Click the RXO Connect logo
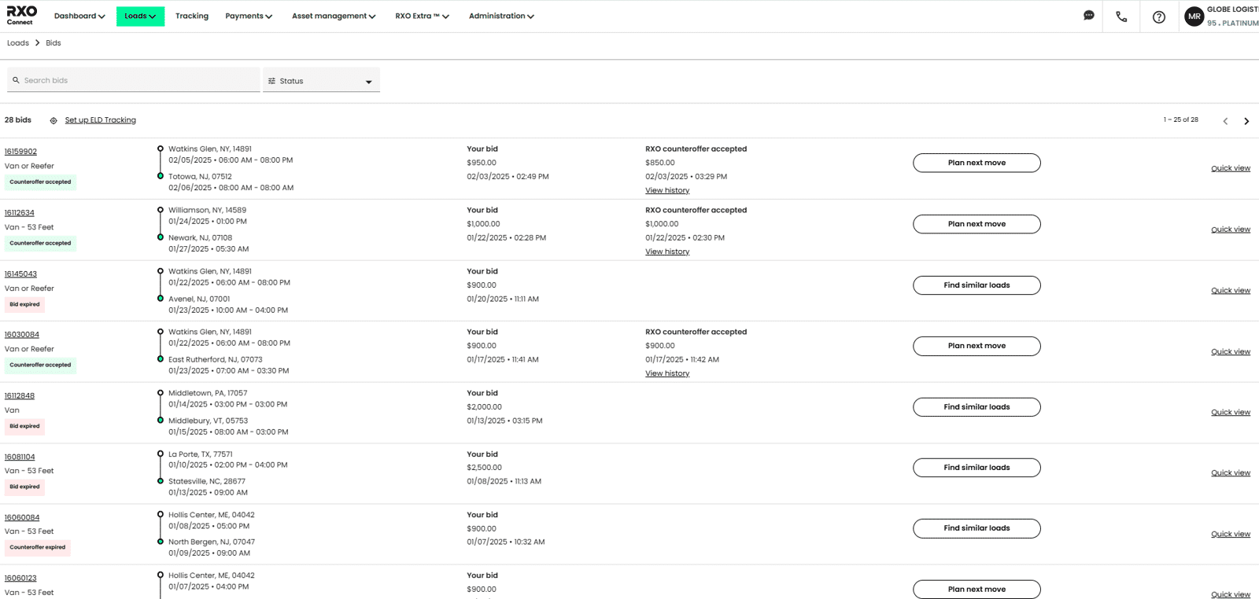This screenshot has height=599, width=1259. 21,15
